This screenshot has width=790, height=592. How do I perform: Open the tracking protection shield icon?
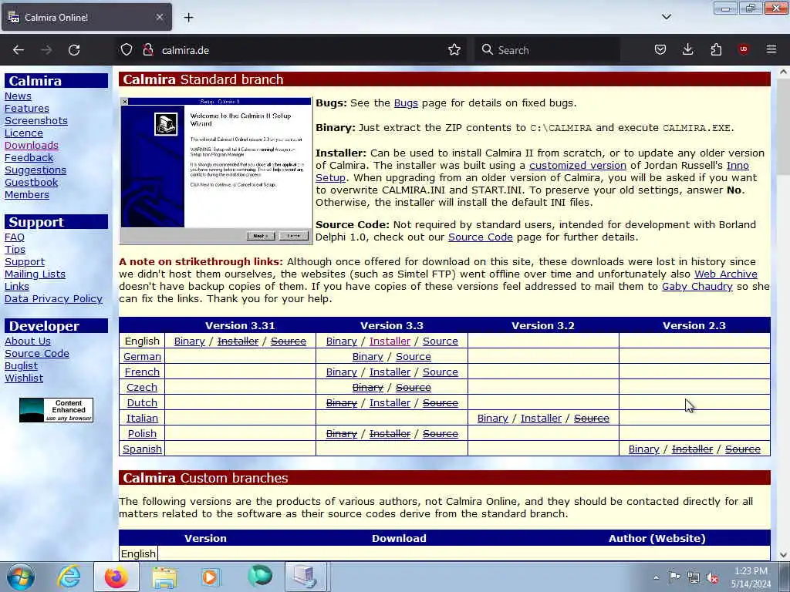click(x=127, y=50)
